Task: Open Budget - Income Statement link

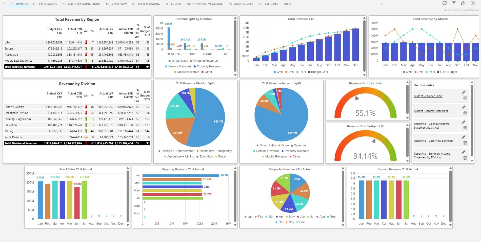Action: coord(431,111)
